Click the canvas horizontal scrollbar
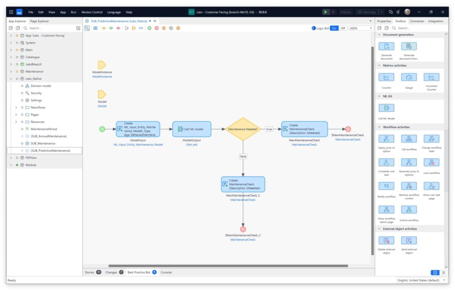The height and width of the screenshot is (291, 455). pyautogui.click(x=228, y=266)
